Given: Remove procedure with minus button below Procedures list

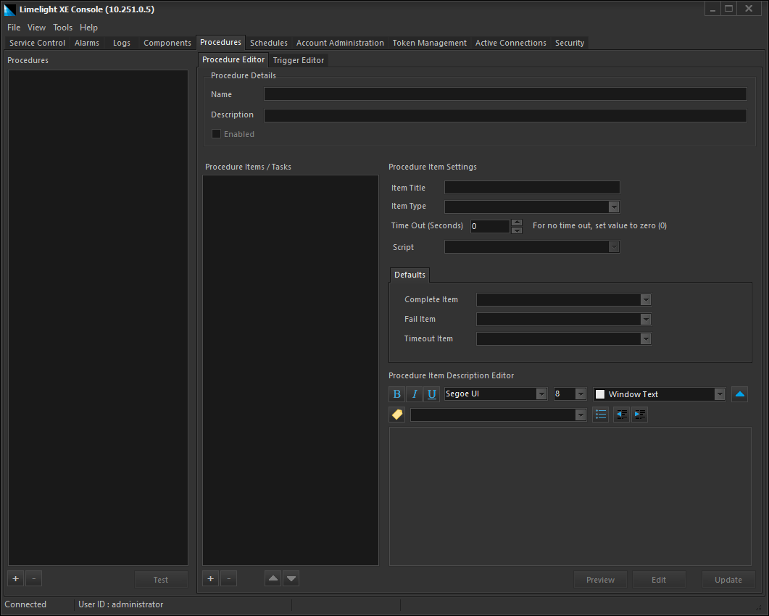Looking at the screenshot, I should (34, 579).
